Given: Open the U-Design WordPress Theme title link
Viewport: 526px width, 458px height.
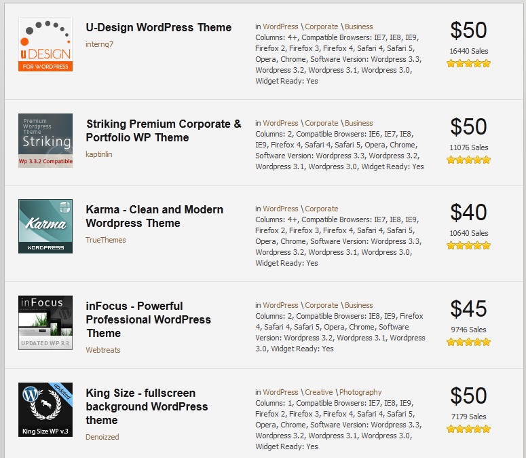Looking at the screenshot, I should (x=159, y=27).
